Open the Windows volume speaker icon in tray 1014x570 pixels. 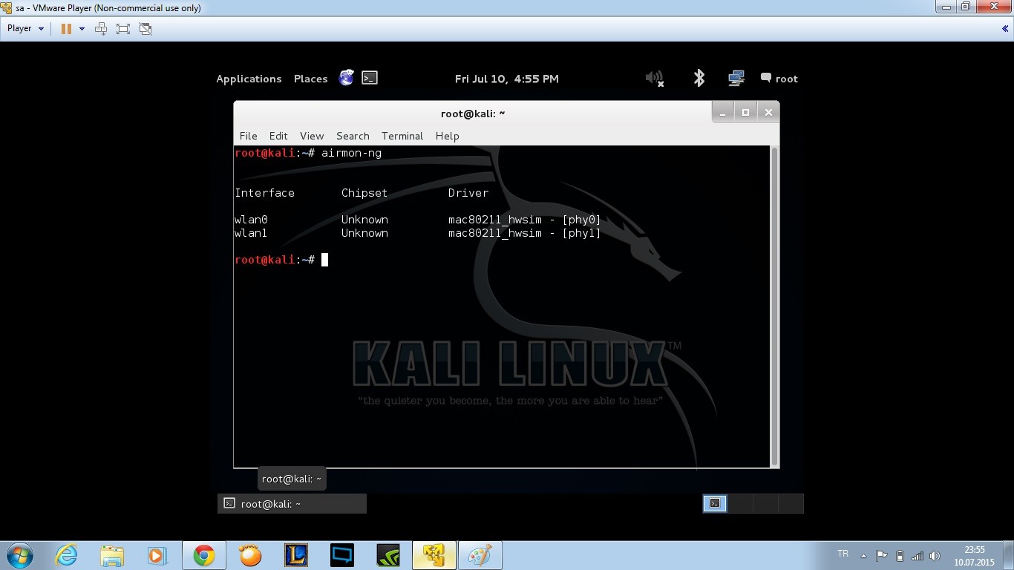coord(935,556)
